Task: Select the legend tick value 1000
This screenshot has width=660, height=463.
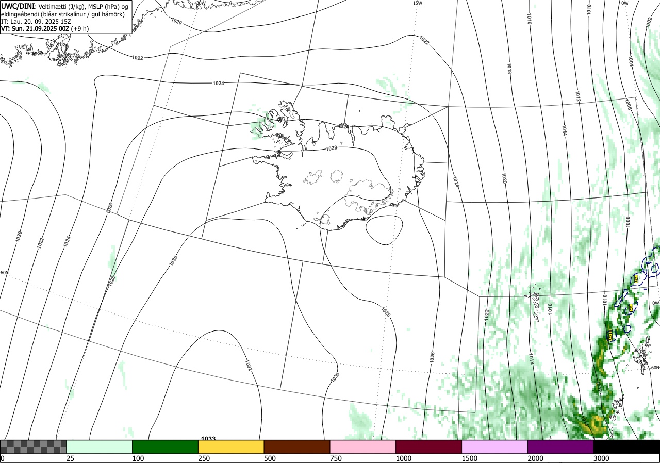Action: pyautogui.click(x=404, y=458)
